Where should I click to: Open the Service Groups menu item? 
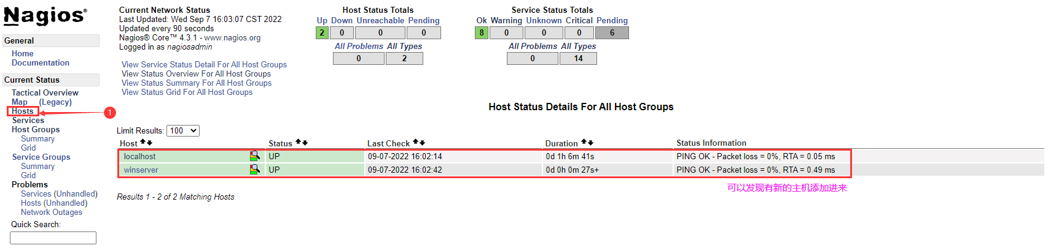click(x=41, y=157)
